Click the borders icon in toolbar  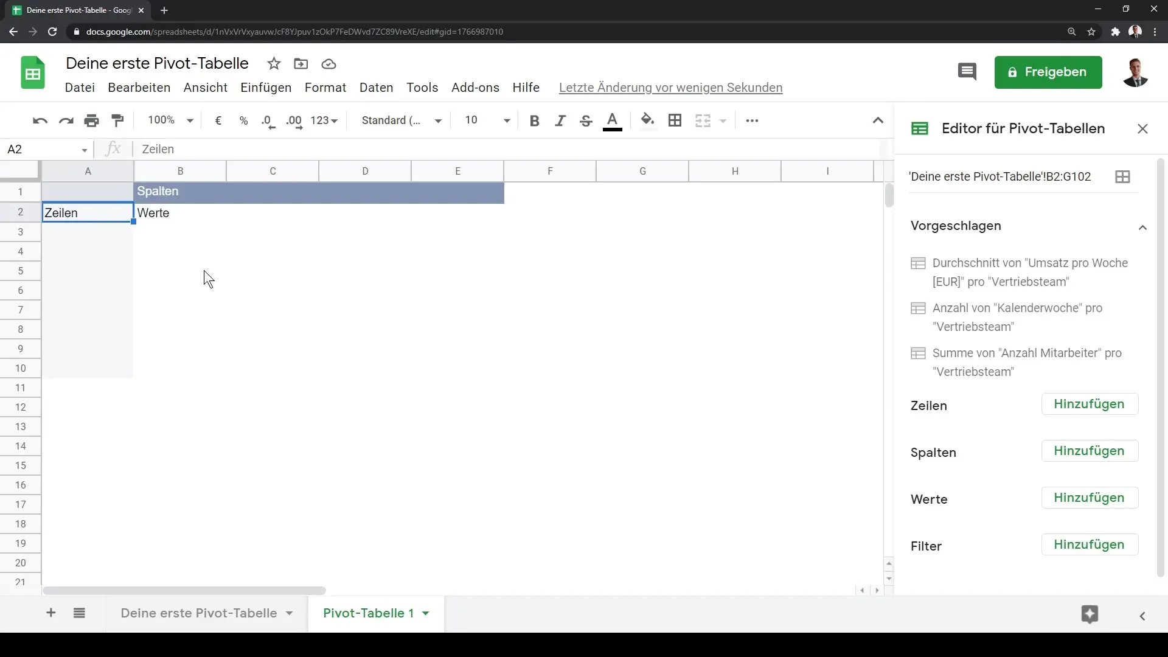point(675,119)
